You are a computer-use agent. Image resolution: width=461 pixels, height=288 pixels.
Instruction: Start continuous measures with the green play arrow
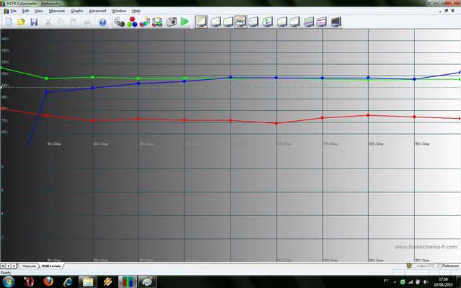(x=184, y=22)
